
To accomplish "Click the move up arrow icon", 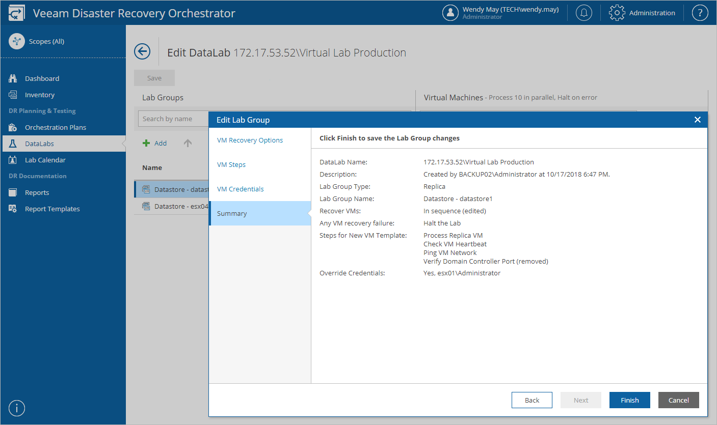I will click(188, 144).
